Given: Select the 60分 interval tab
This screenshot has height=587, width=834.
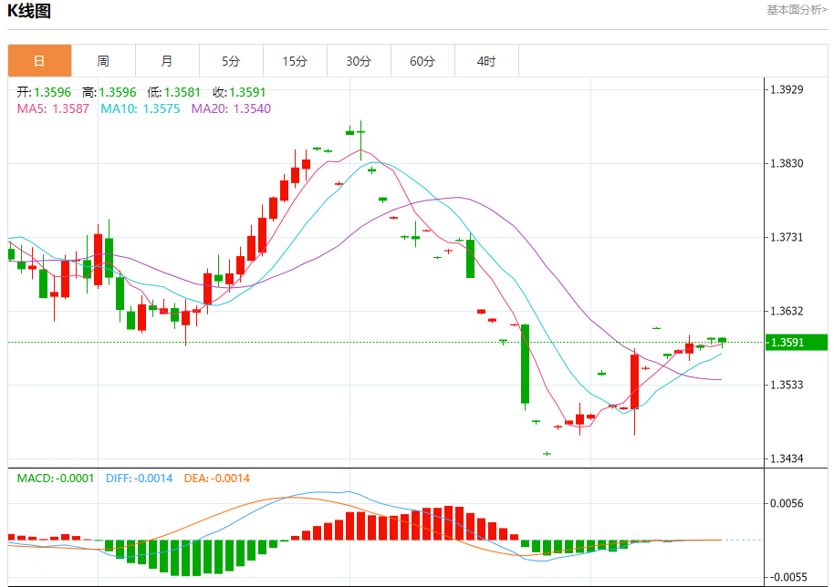Looking at the screenshot, I should pyautogui.click(x=422, y=61).
